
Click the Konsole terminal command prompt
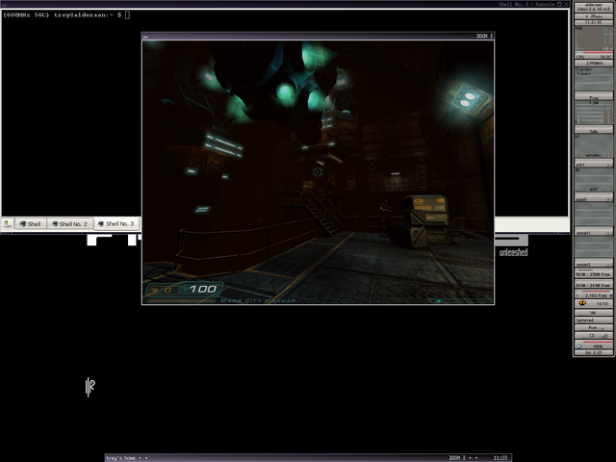click(x=66, y=15)
